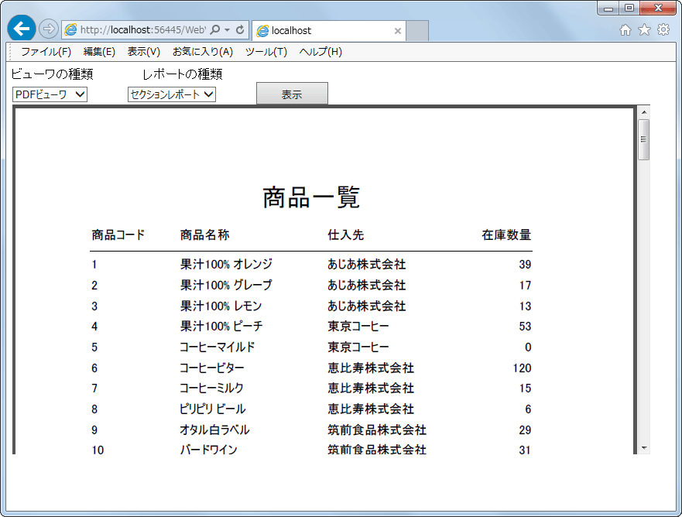Image resolution: width=682 pixels, height=517 pixels.
Task: Click the Home icon
Action: [x=625, y=29]
